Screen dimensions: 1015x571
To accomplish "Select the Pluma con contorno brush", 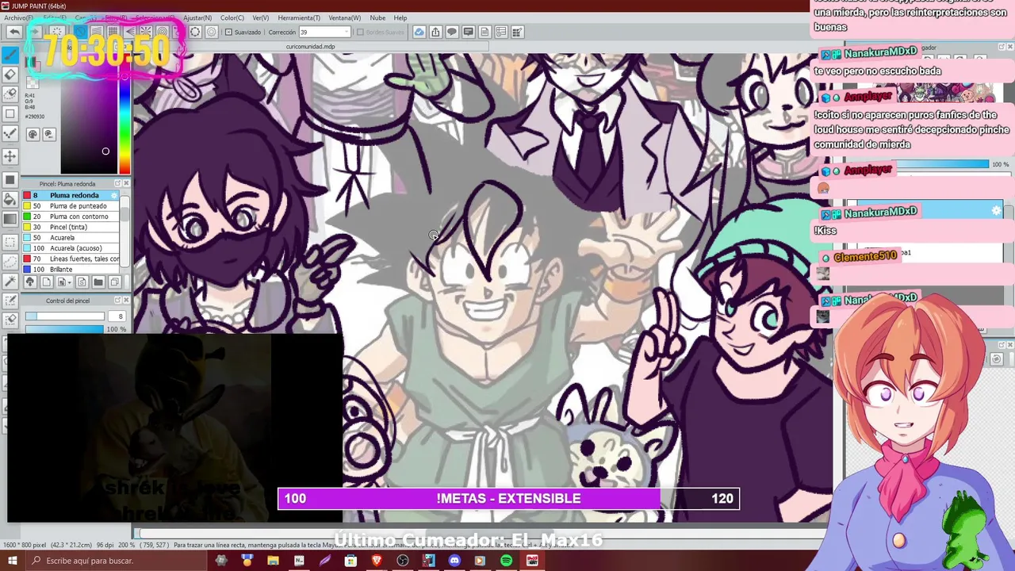I will click(x=71, y=217).
